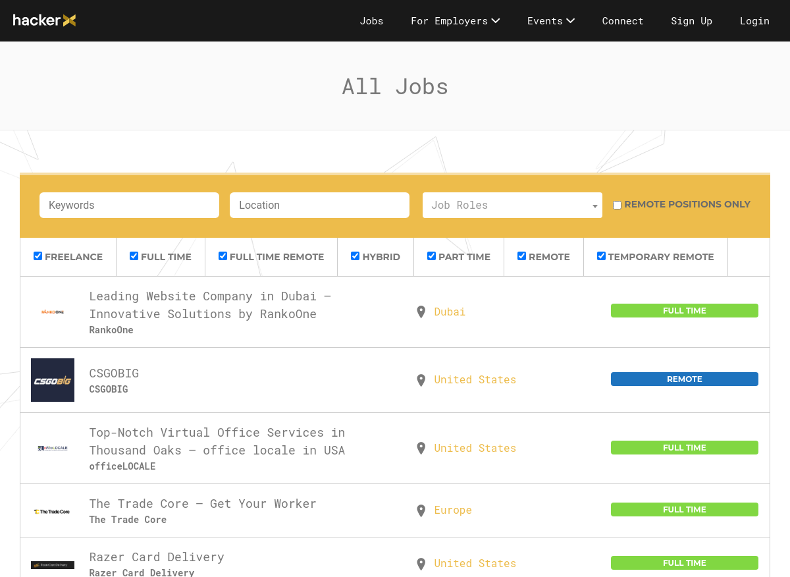Click the officeLOCALE company name text

[x=122, y=466]
